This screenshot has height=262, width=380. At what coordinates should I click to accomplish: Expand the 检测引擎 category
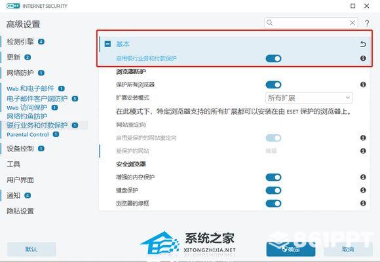(20, 42)
